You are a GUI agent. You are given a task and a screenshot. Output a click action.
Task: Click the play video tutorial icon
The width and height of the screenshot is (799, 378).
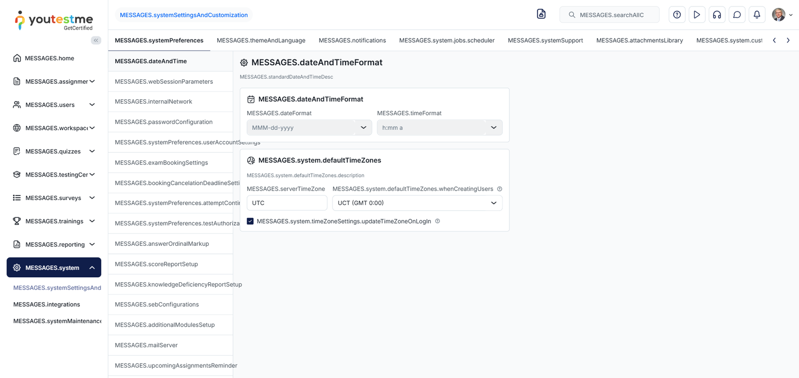point(697,15)
